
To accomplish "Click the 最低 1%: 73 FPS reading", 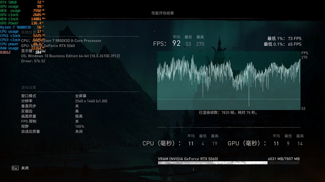I will [284, 38].
